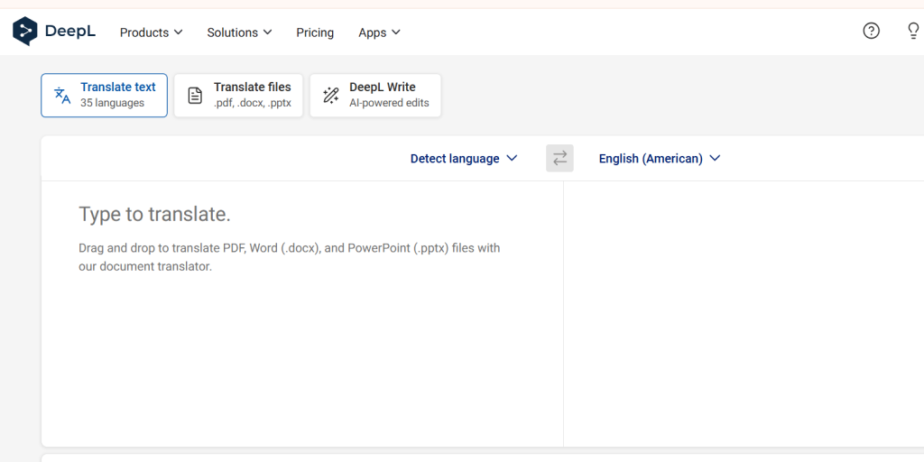Switch to the DeepL Write tab
The height and width of the screenshot is (462, 924).
point(375,96)
